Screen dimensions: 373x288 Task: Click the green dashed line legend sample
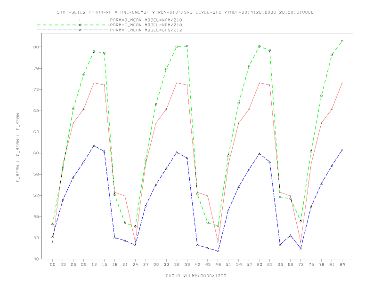tap(73, 25)
